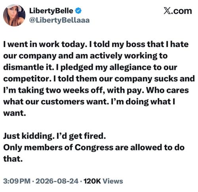Click the LibertyBelle profile avatar photo
The height and width of the screenshot is (192, 198).
click(14, 15)
